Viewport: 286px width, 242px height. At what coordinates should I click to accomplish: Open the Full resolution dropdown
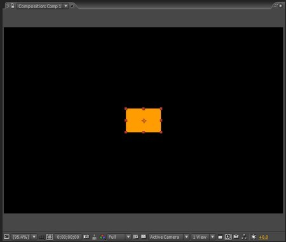[x=119, y=237]
